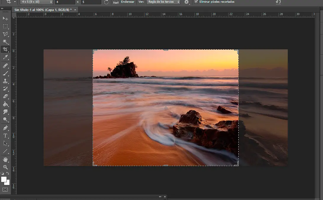This screenshot has width=323, height=200.
Task: Open the 'Regla de los tercios' overlay dropdown
Action: [163, 2]
